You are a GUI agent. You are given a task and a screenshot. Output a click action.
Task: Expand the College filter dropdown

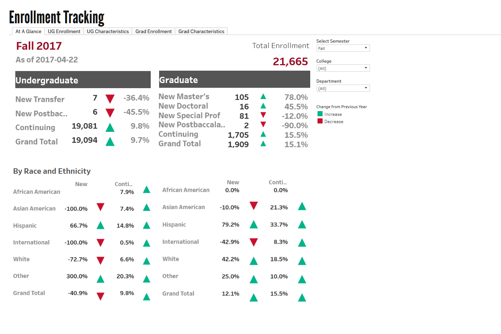coord(343,68)
